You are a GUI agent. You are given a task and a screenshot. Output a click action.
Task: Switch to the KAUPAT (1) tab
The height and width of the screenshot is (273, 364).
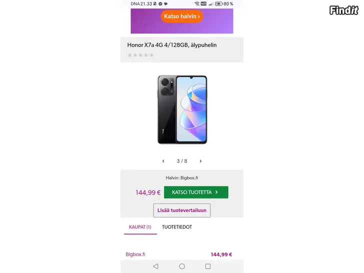(x=140, y=227)
